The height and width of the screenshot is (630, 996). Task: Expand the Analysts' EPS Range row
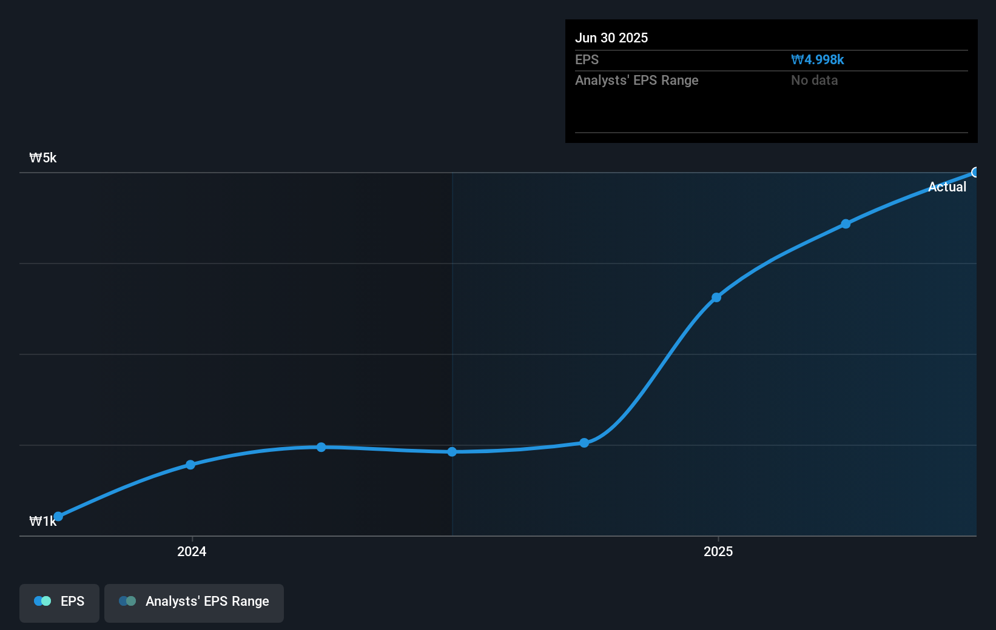coord(636,80)
